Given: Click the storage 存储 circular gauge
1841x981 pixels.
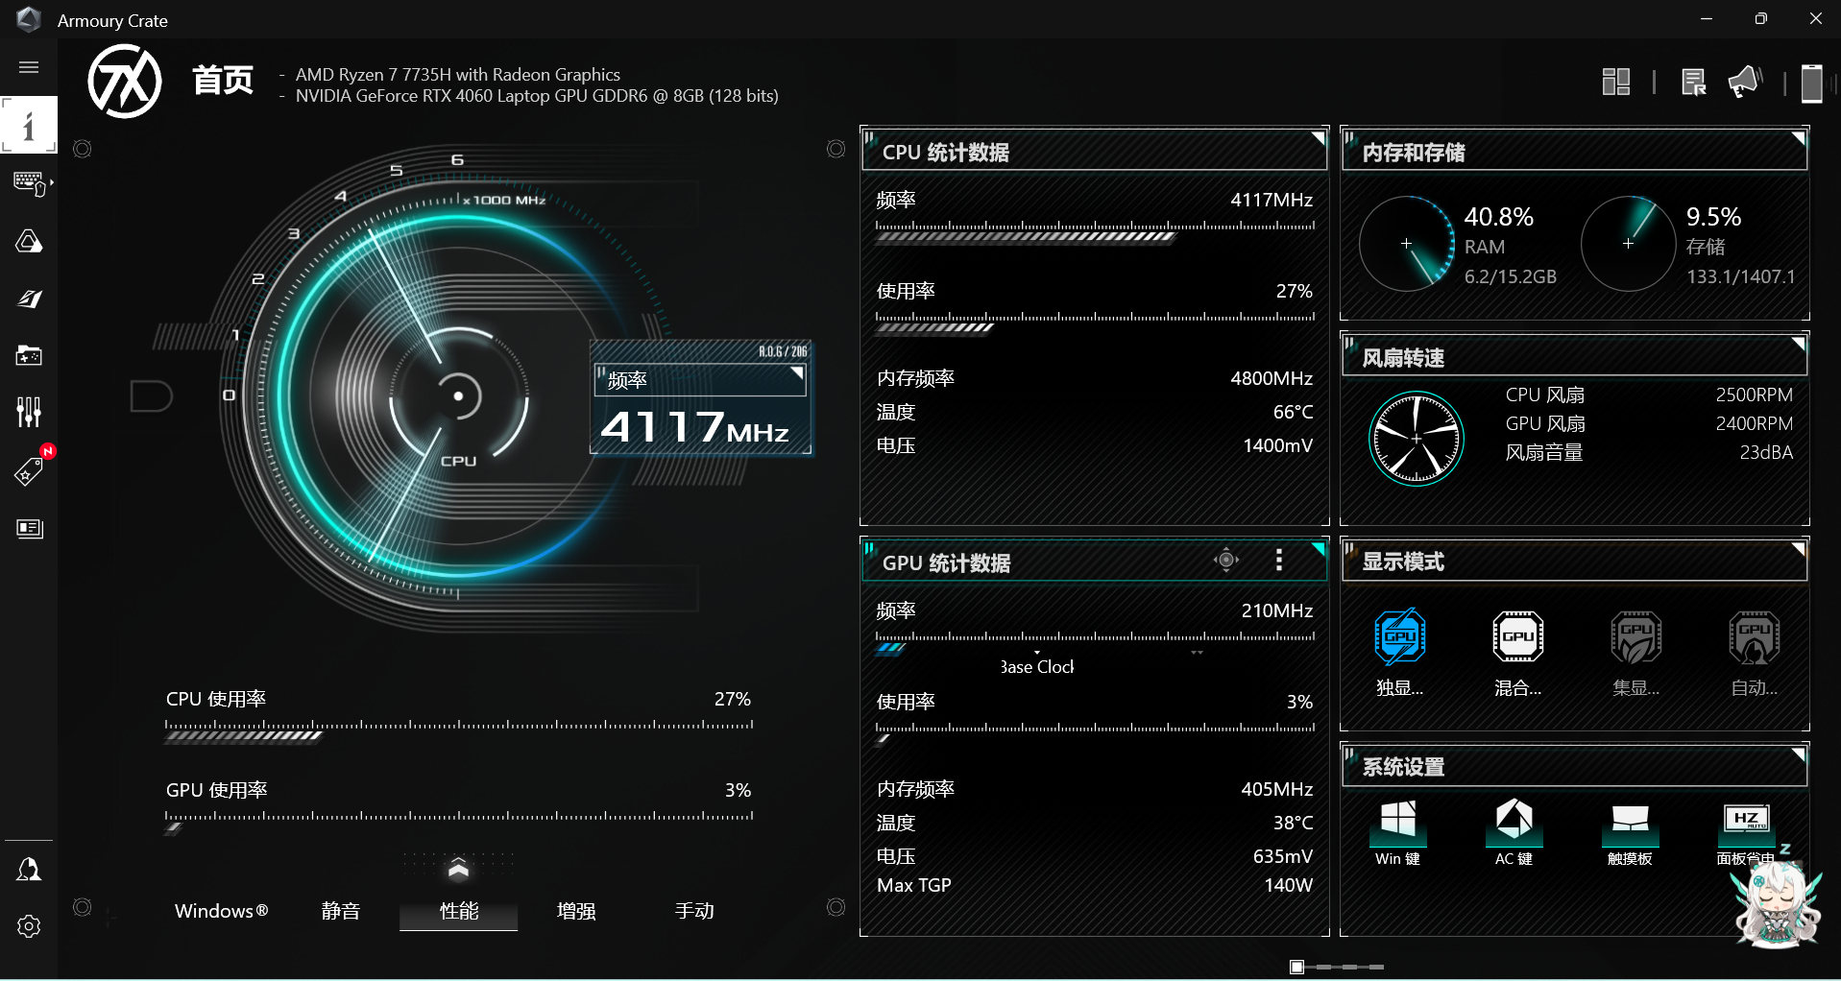Looking at the screenshot, I should [1628, 244].
